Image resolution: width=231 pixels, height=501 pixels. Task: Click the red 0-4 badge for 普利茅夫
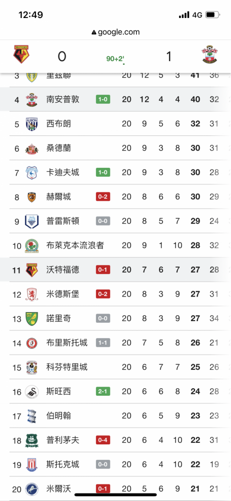coord(103,440)
